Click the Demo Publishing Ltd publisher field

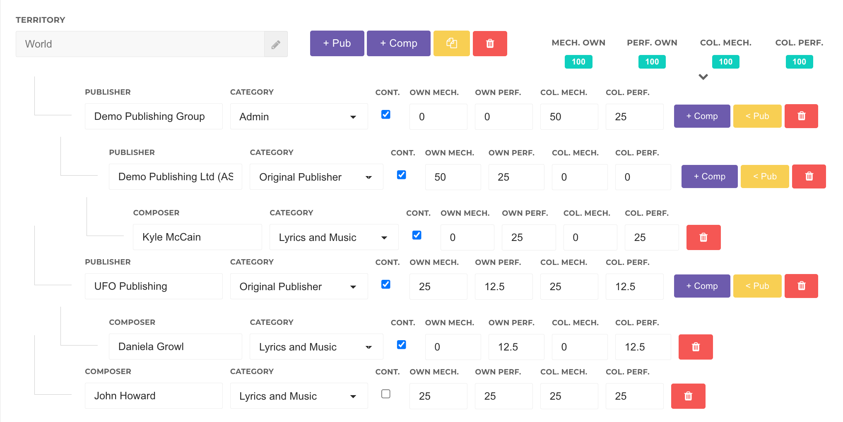(176, 177)
